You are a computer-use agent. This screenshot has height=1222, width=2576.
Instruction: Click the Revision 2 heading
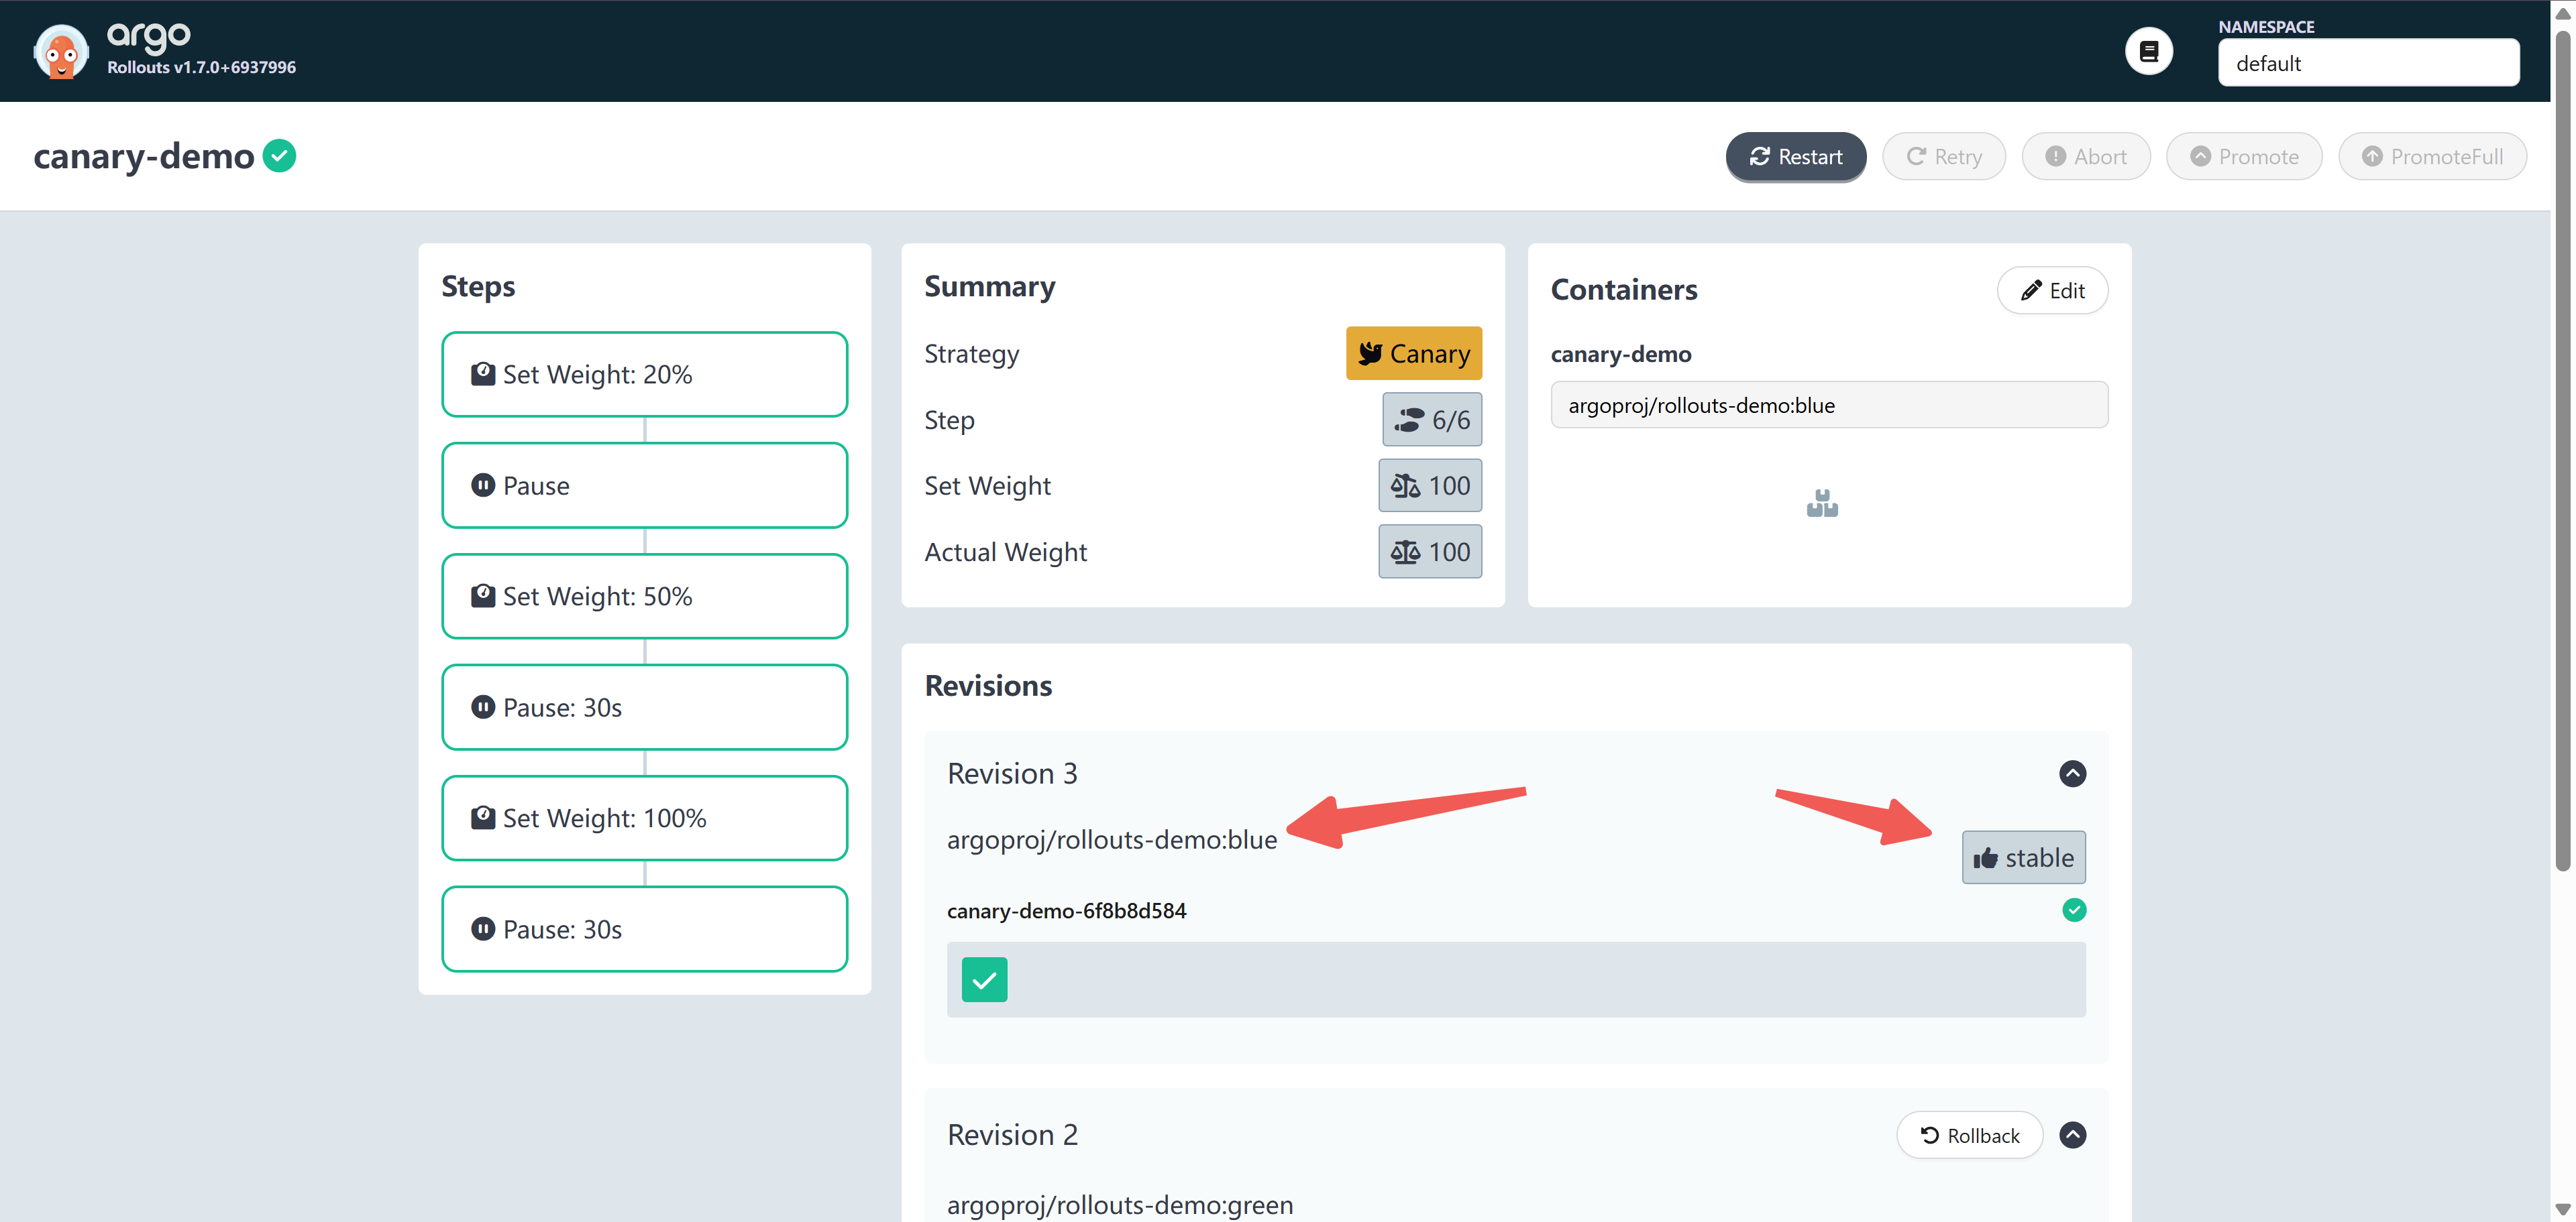click(x=1012, y=1135)
